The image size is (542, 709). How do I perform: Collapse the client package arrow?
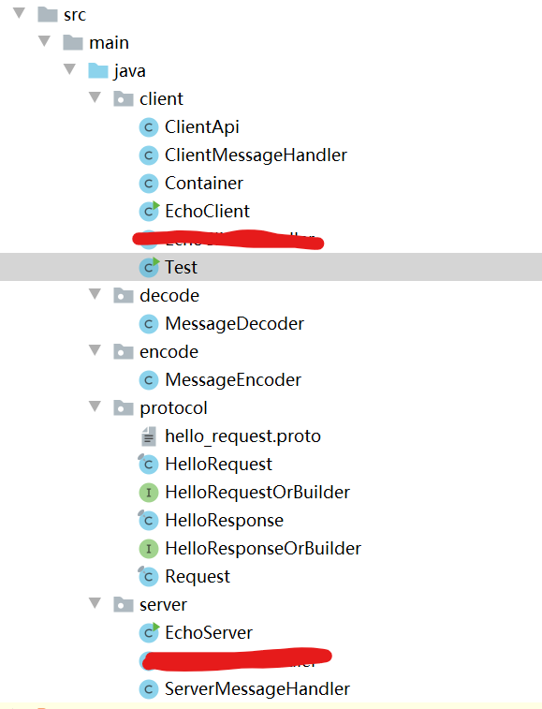tap(95, 97)
